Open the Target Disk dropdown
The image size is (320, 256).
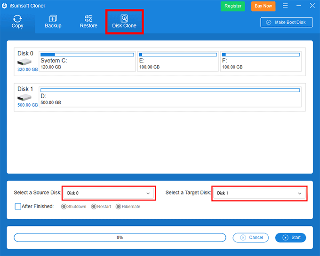(259, 193)
